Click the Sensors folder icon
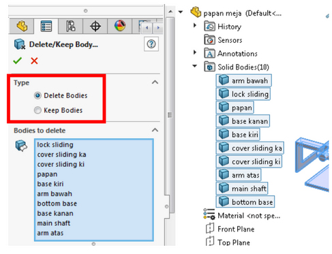The height and width of the screenshot is (254, 332). [x=209, y=40]
